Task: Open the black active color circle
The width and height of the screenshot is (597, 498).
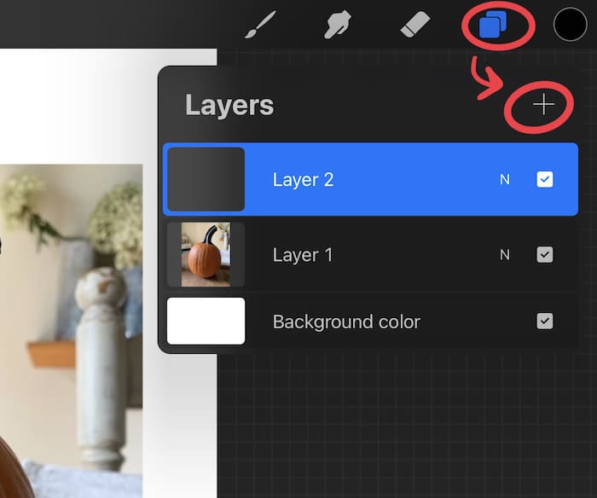Action: point(570,25)
